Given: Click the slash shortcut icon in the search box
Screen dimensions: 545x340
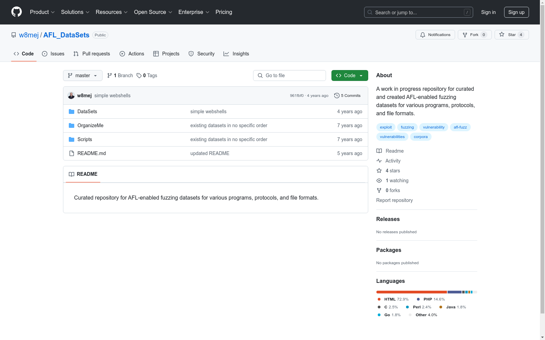Looking at the screenshot, I should pyautogui.click(x=467, y=12).
